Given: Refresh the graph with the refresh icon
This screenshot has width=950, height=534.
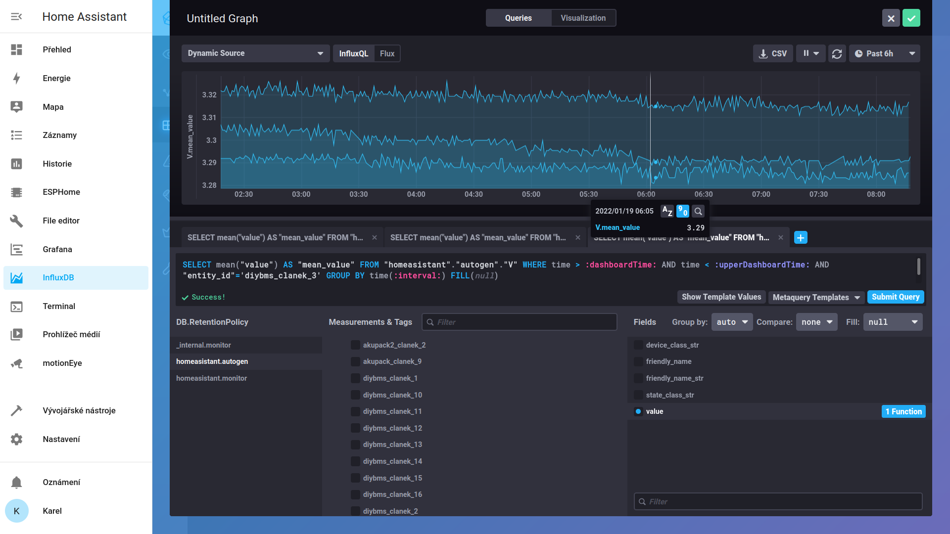Looking at the screenshot, I should point(837,53).
